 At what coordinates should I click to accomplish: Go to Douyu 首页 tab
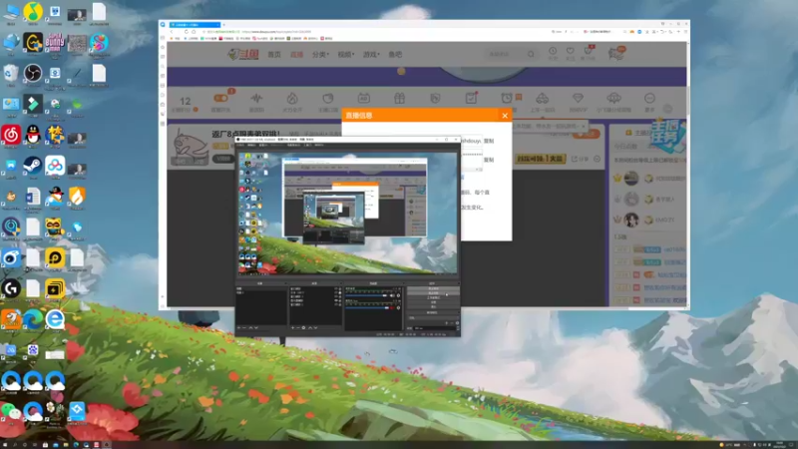274,54
